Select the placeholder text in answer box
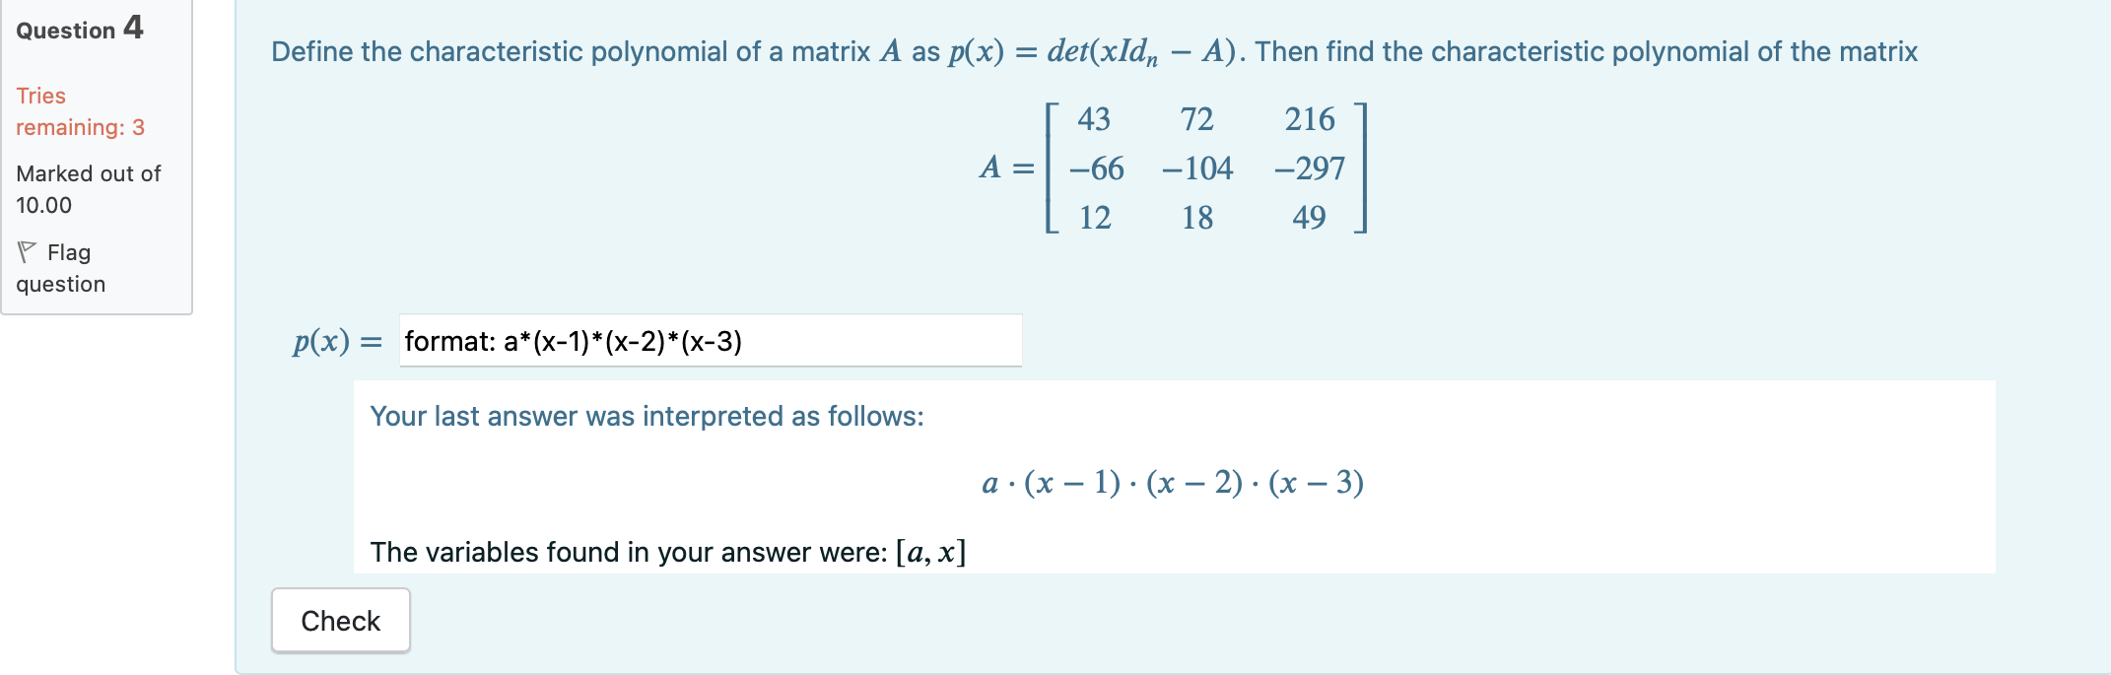Screen dimensions: 2111x675 click(x=572, y=342)
